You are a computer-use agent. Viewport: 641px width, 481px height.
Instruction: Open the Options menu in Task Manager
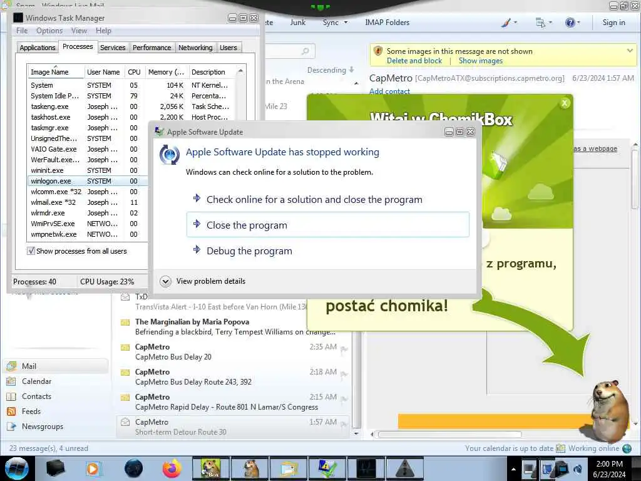click(x=49, y=31)
